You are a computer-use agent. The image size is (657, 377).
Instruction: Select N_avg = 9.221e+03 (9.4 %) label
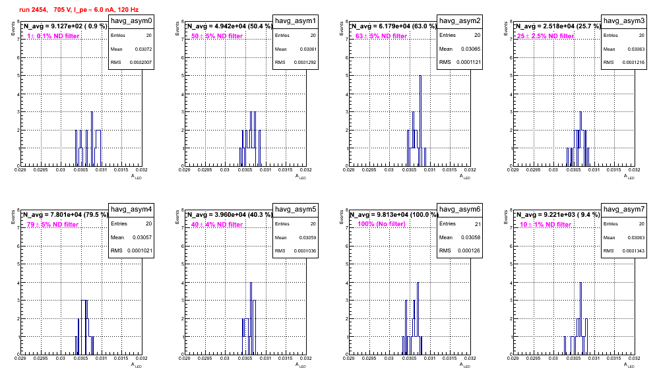point(558,214)
